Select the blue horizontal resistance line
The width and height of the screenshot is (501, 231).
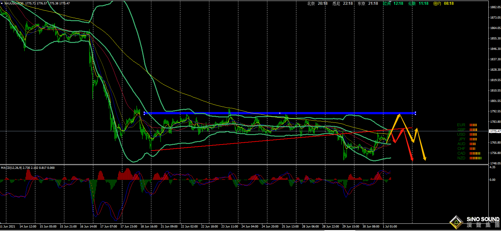[x=279, y=113]
